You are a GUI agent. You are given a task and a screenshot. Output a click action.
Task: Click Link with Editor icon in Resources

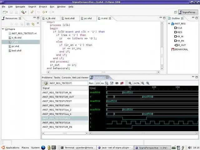(32, 24)
